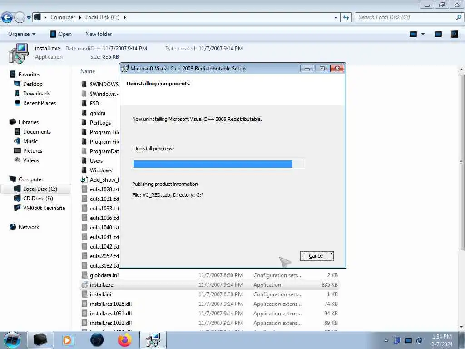
Task: Minimize the Visual C++ Setup dialog
Action: pos(307,69)
